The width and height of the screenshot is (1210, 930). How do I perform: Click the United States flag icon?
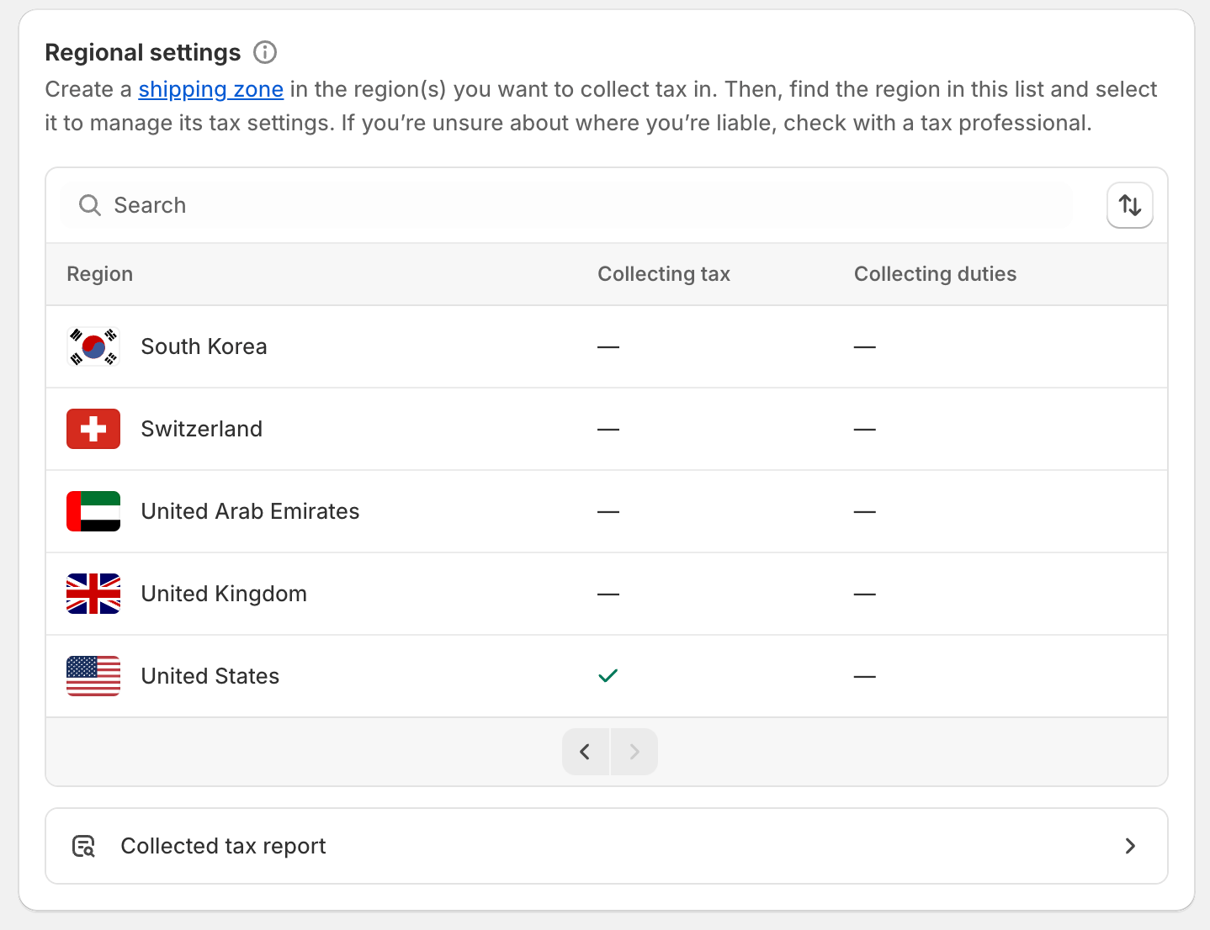point(93,676)
